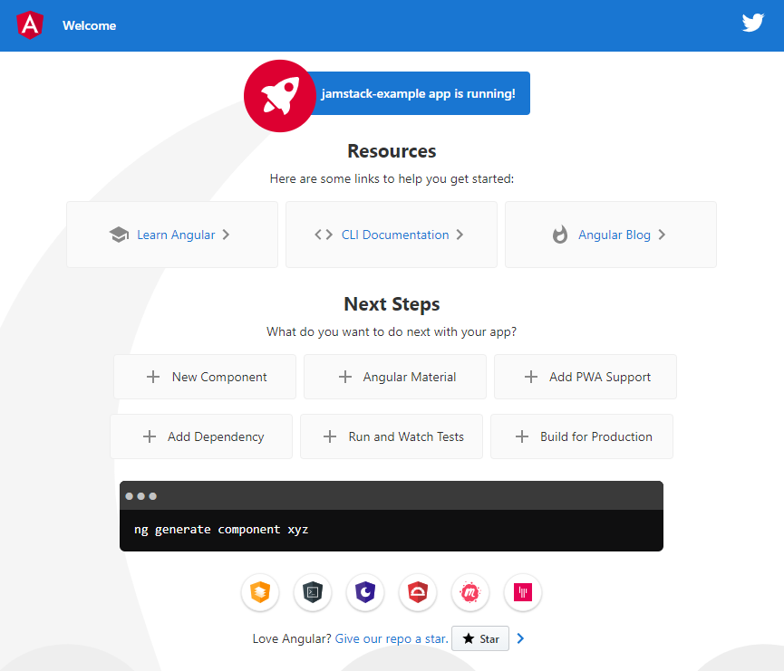Select the Build for Production card
The width and height of the screenshot is (784, 671).
(582, 436)
